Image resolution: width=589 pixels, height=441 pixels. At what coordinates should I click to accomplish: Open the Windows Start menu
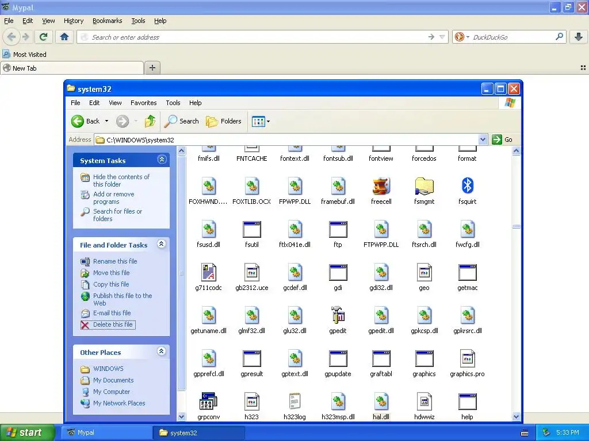tap(27, 432)
